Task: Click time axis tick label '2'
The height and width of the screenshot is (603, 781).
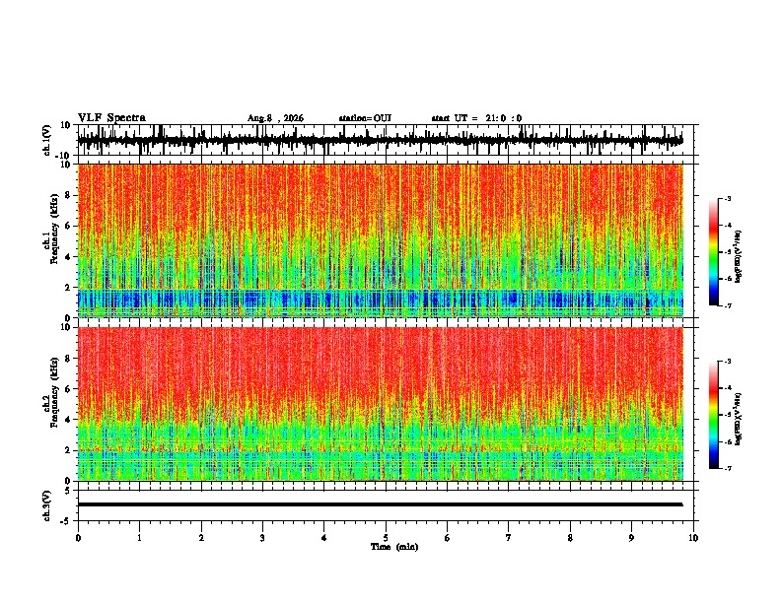Action: coord(201,538)
